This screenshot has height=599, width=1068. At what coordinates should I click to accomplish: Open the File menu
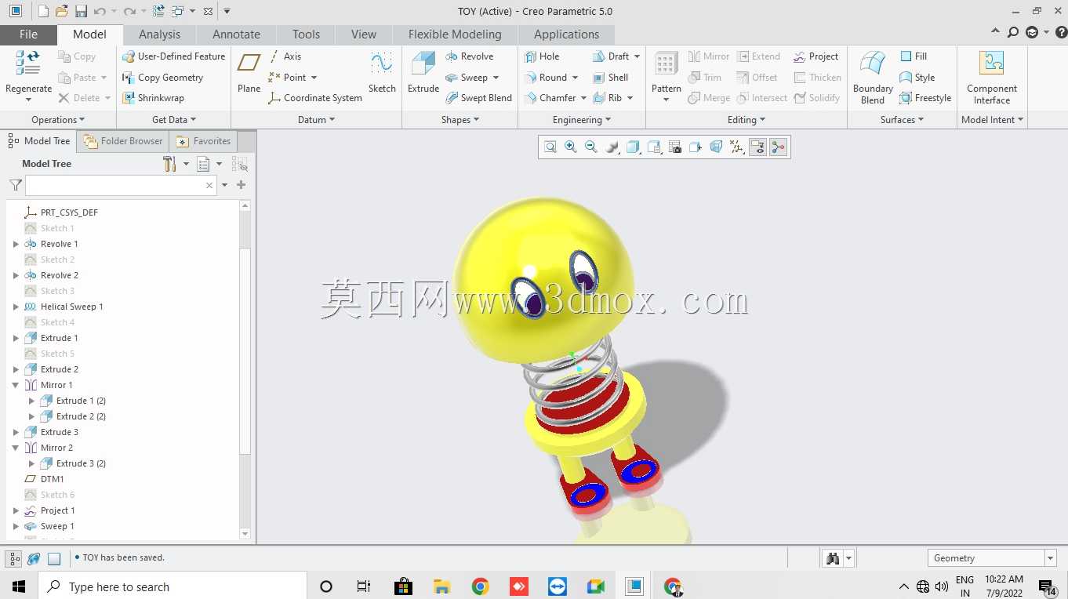pos(28,34)
